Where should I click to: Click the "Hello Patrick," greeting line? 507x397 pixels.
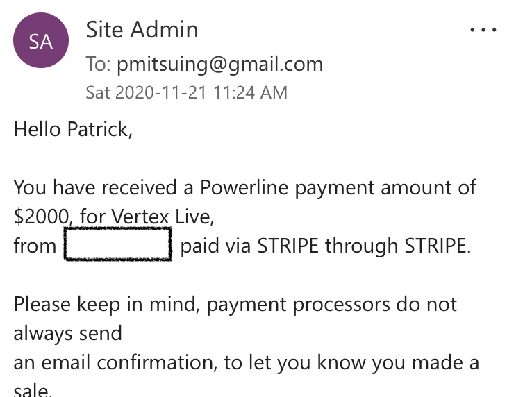73,129
